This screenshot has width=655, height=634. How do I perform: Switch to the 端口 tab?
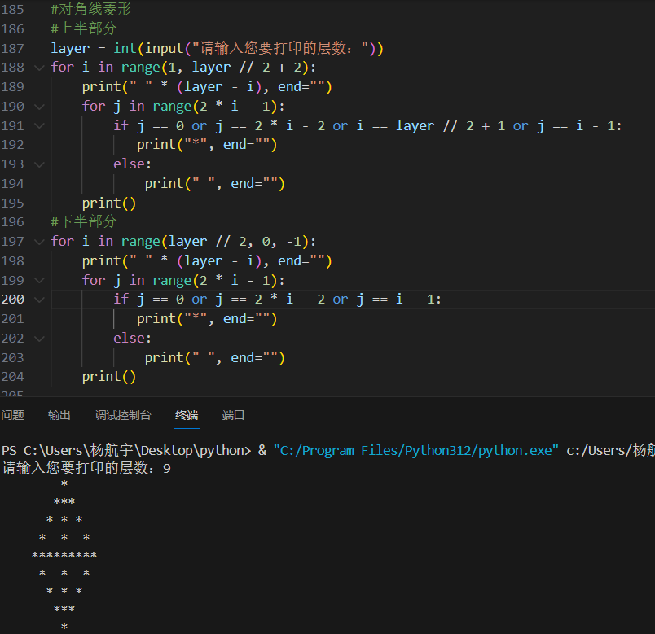tap(233, 415)
